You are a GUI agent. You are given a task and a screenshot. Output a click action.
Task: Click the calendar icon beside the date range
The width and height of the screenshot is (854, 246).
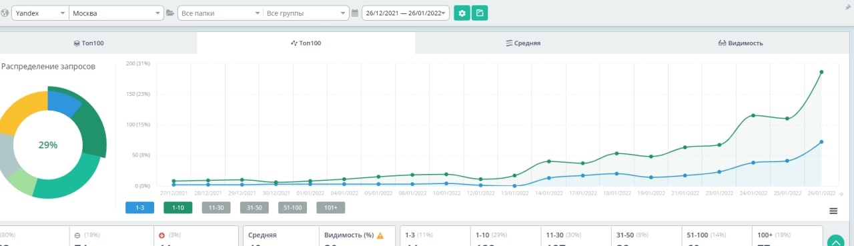coord(355,13)
